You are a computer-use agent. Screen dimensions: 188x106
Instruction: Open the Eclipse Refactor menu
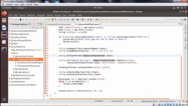click(x=31, y=15)
